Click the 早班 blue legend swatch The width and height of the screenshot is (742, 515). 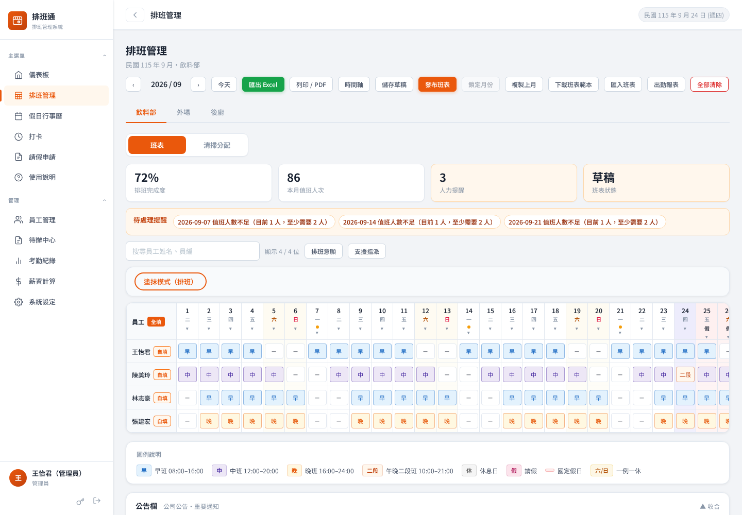[144, 471]
